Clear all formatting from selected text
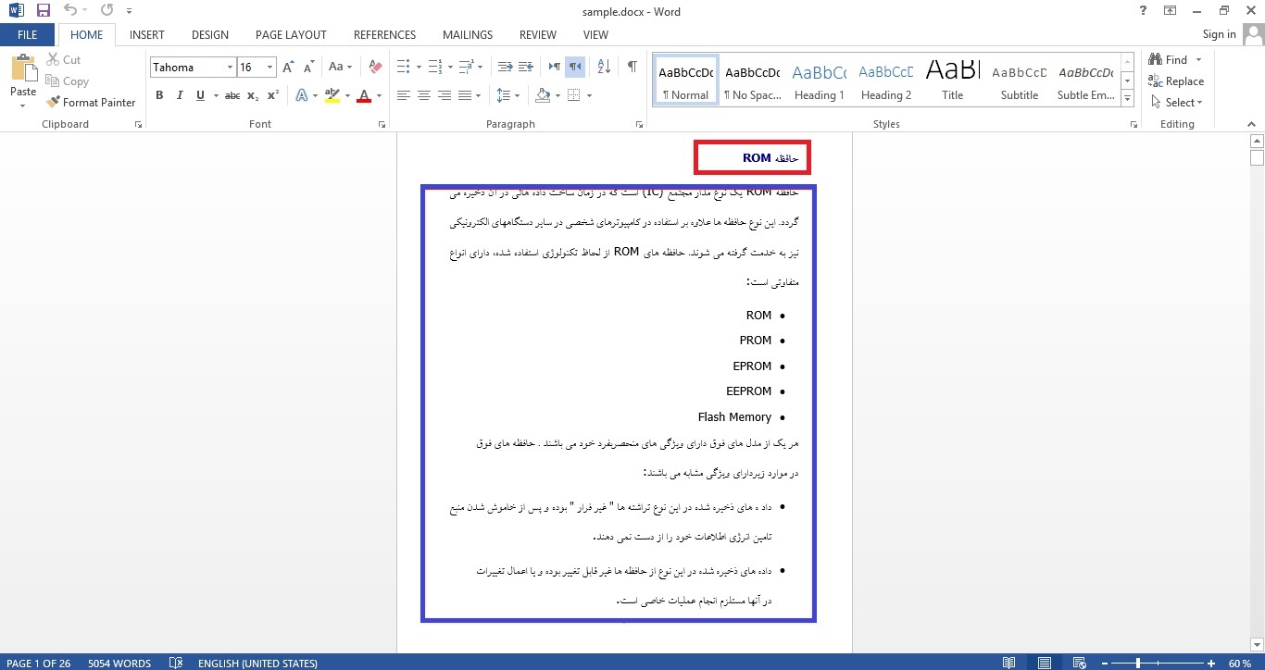This screenshot has width=1265, height=670. point(374,66)
